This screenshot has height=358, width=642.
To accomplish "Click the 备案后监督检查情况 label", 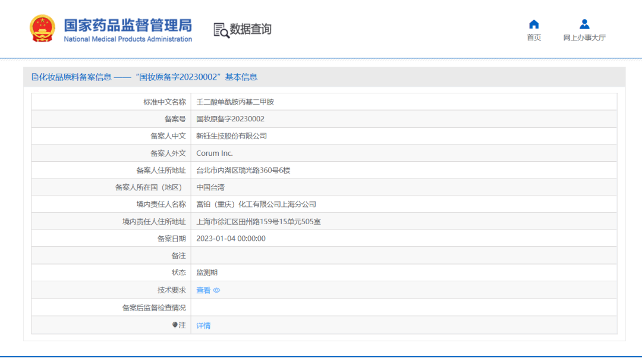I will coord(154,307).
